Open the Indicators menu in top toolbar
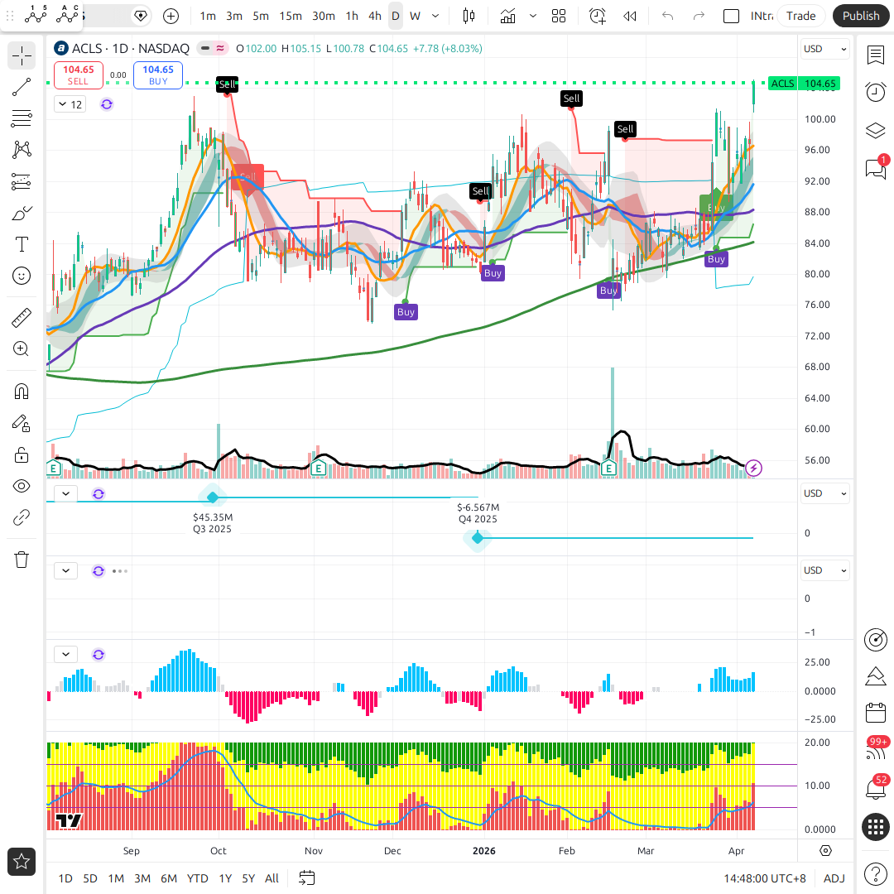Screen dimensions: 894x894 coord(508,16)
